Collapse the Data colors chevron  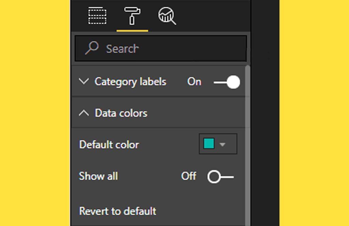pos(84,113)
